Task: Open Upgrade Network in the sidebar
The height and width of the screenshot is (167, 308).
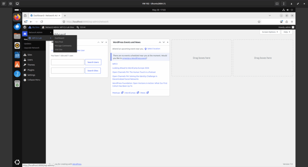Action: (x=32, y=48)
